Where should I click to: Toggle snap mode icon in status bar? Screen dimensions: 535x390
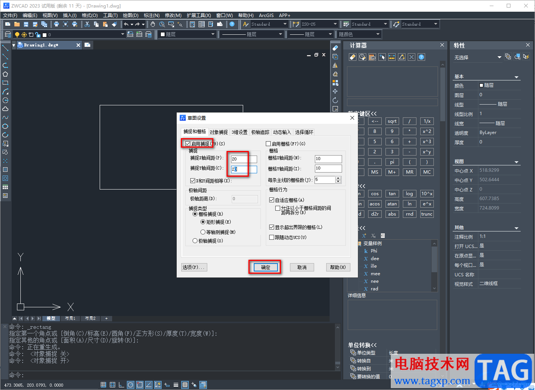pyautogui.click(x=103, y=385)
